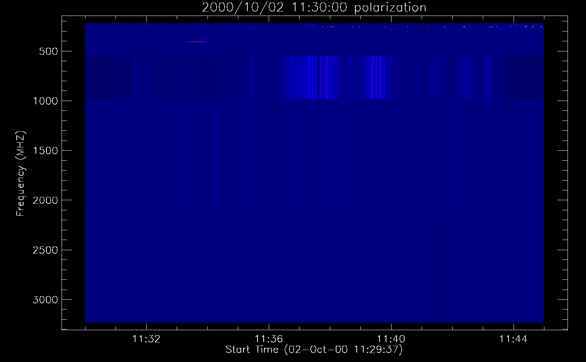Click the 11:32 time tick label
The height and width of the screenshot is (362, 586).
tap(146, 339)
